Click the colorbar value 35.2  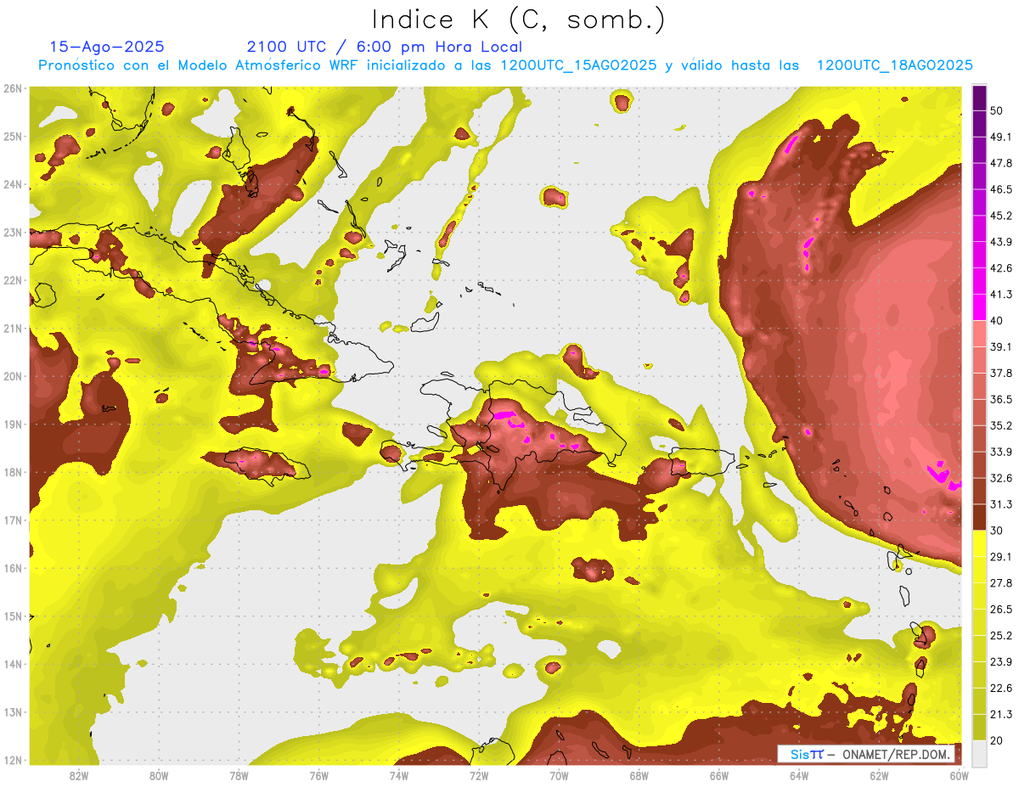[1000, 425]
